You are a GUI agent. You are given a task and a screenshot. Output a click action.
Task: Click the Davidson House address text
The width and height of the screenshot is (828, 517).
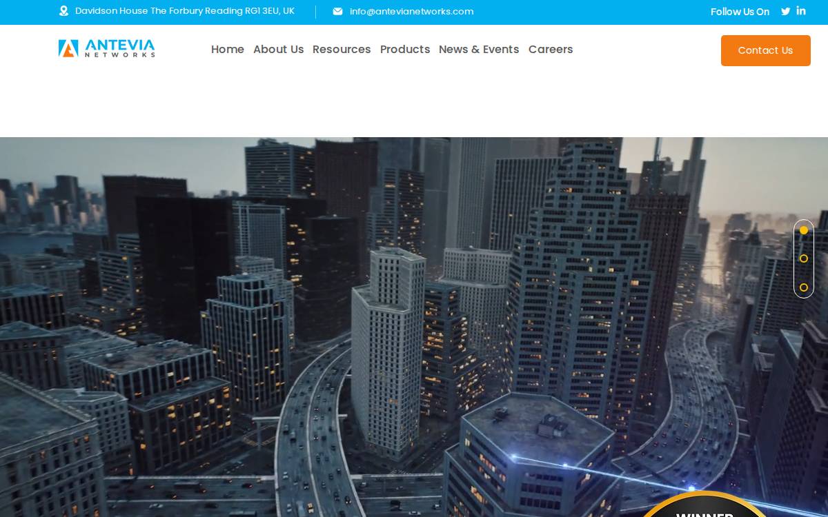click(x=185, y=11)
